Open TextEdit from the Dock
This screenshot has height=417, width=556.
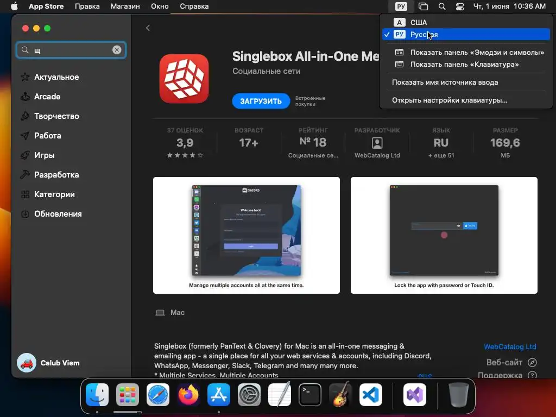point(280,395)
